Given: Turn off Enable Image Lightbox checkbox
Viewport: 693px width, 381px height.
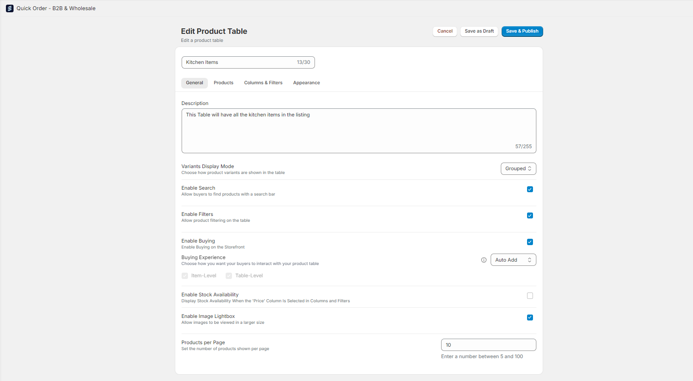Looking at the screenshot, I should click(x=530, y=317).
